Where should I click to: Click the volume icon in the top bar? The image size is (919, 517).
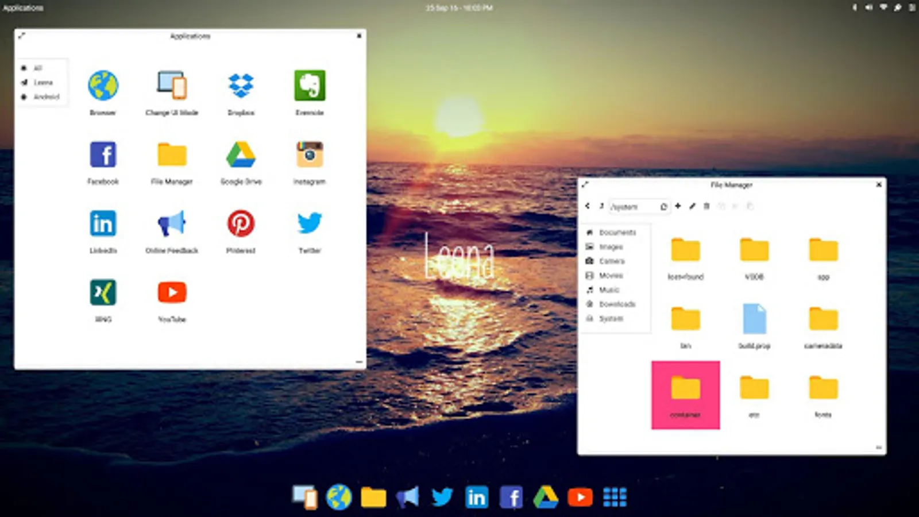[868, 7]
